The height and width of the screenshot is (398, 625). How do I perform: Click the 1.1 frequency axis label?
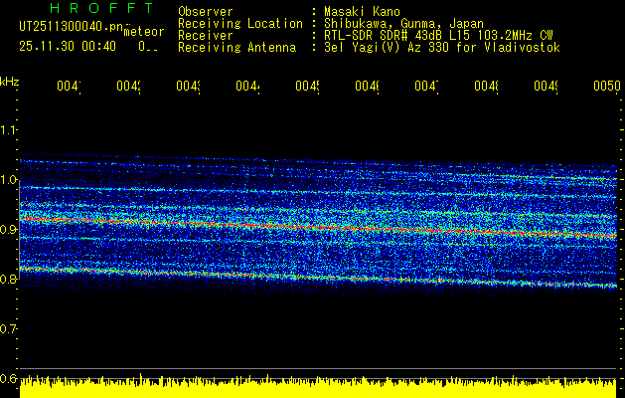(8, 130)
